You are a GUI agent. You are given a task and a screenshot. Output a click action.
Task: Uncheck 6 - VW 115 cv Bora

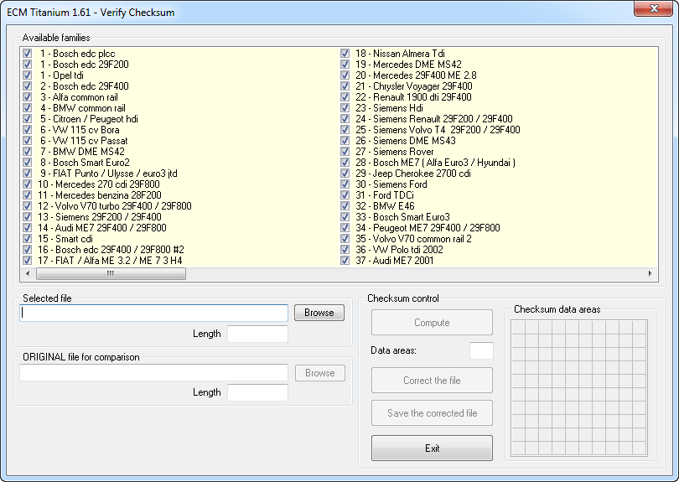pyautogui.click(x=28, y=129)
